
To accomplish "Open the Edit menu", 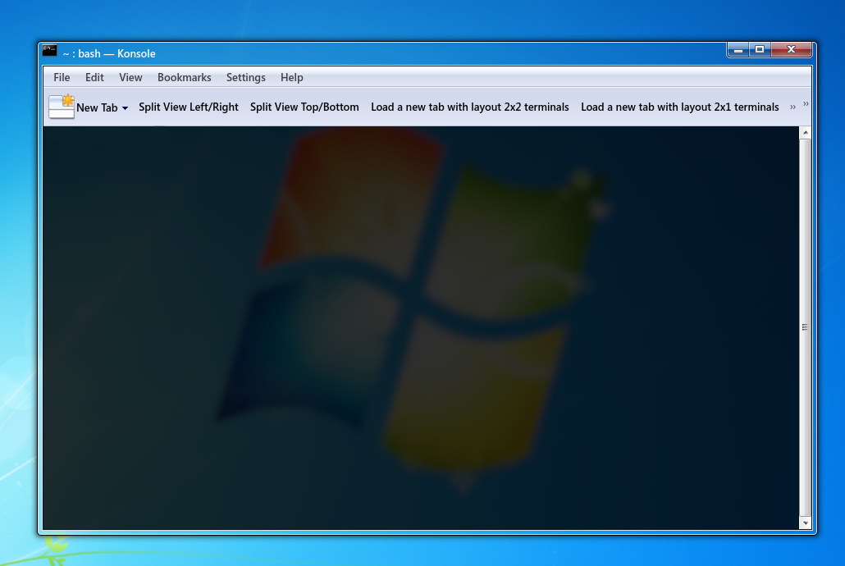I will [94, 78].
